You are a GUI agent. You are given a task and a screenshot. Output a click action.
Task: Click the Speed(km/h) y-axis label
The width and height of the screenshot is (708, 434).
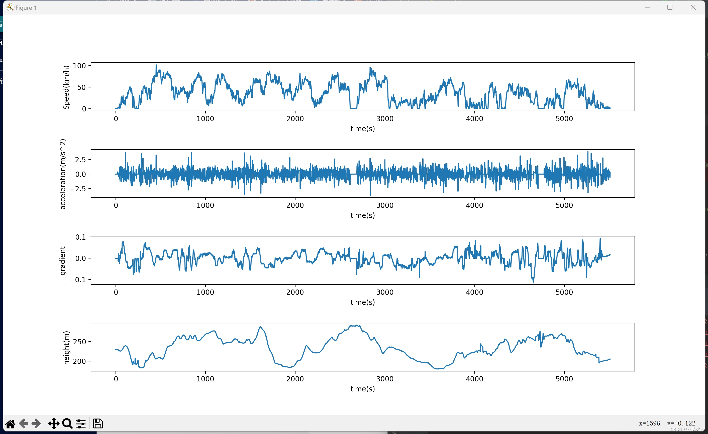(66, 87)
